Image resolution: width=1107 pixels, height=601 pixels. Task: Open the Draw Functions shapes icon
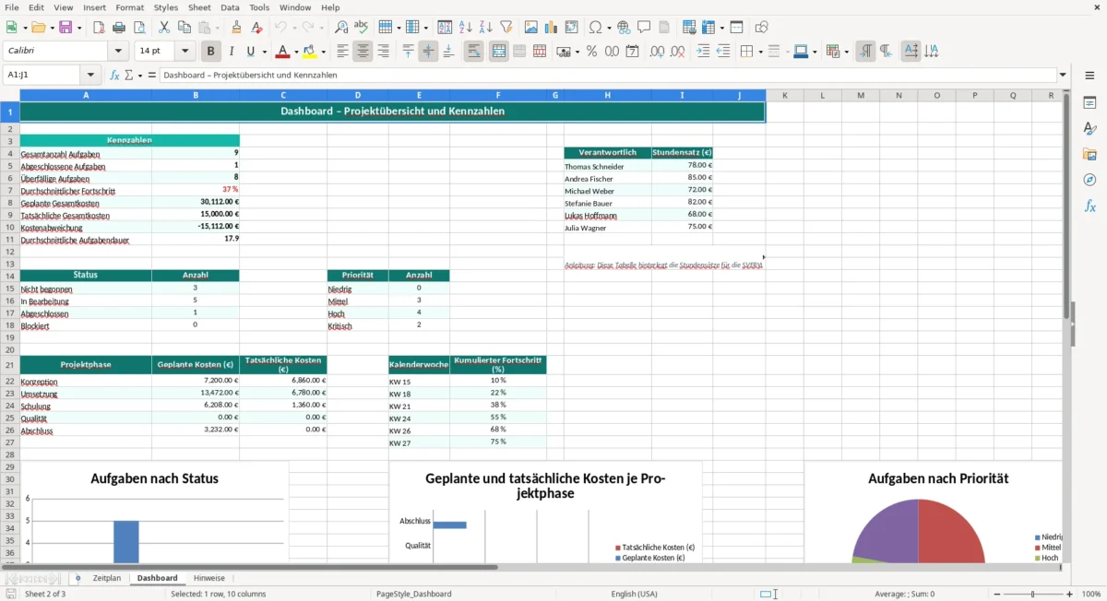point(761,28)
